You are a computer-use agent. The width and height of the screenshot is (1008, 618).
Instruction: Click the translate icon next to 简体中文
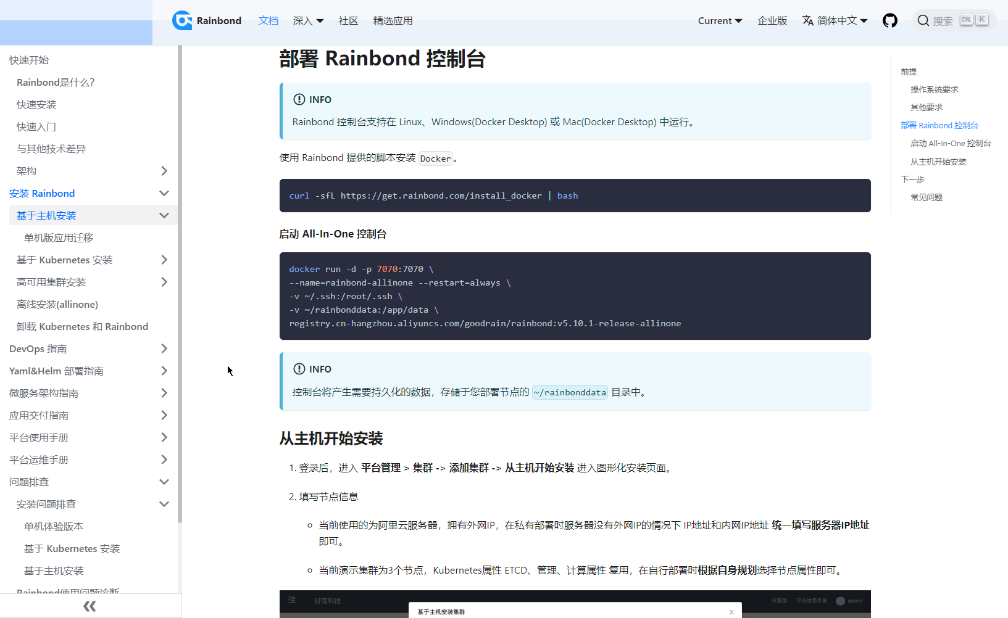807,20
